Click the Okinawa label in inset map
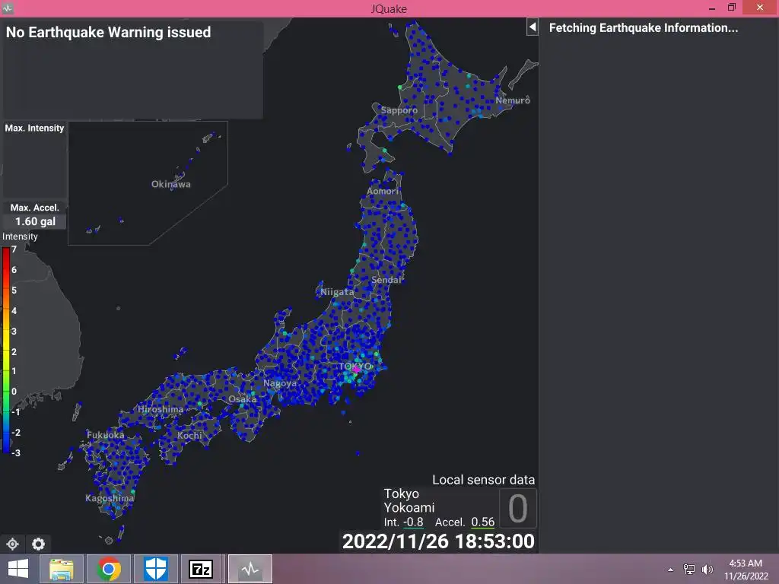This screenshot has width=779, height=584. (x=171, y=184)
